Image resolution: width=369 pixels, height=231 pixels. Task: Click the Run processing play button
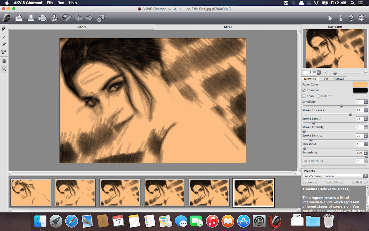point(330,18)
